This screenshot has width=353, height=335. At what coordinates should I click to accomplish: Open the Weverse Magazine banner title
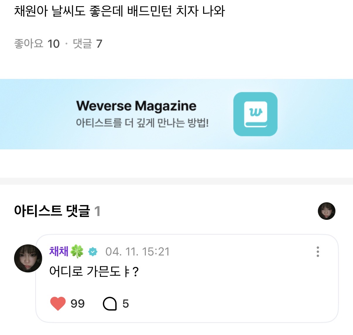[136, 106]
